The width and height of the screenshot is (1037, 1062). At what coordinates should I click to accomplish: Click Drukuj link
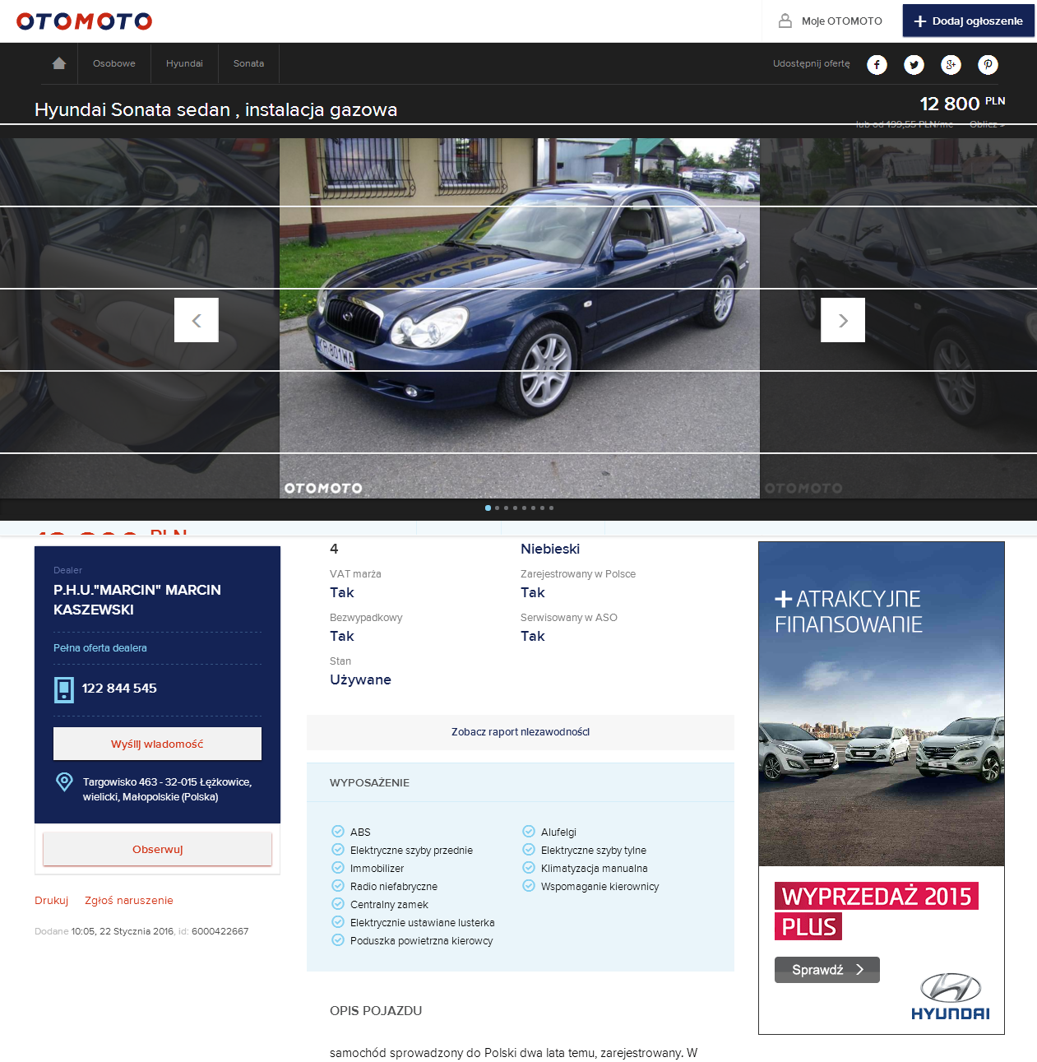(x=51, y=901)
